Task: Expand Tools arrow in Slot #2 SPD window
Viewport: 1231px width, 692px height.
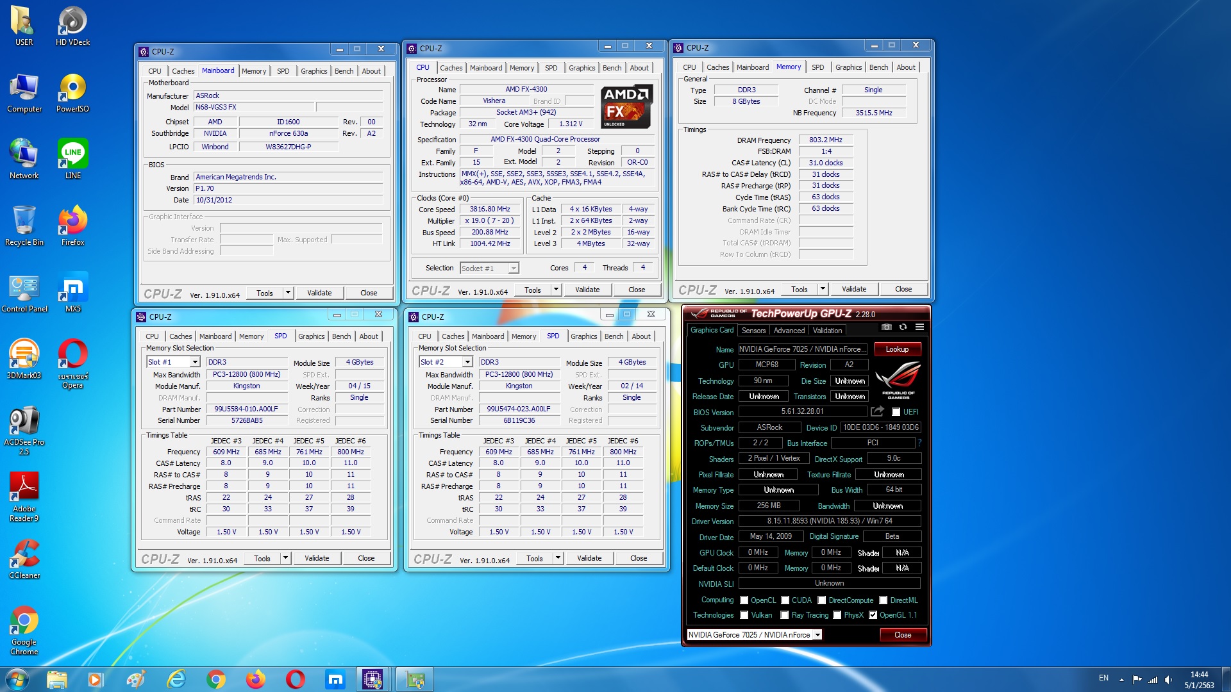Action: coord(558,558)
